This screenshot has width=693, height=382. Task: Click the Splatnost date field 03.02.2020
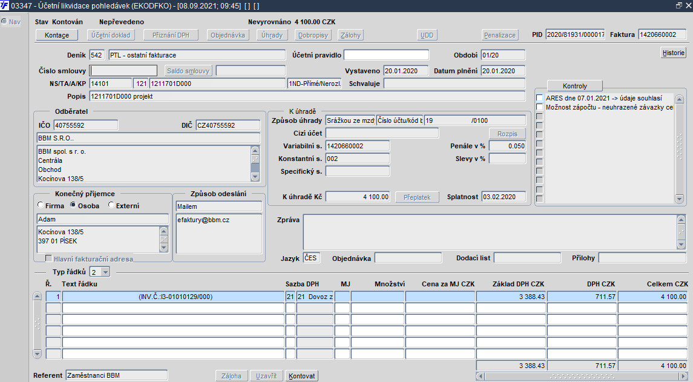(x=504, y=197)
